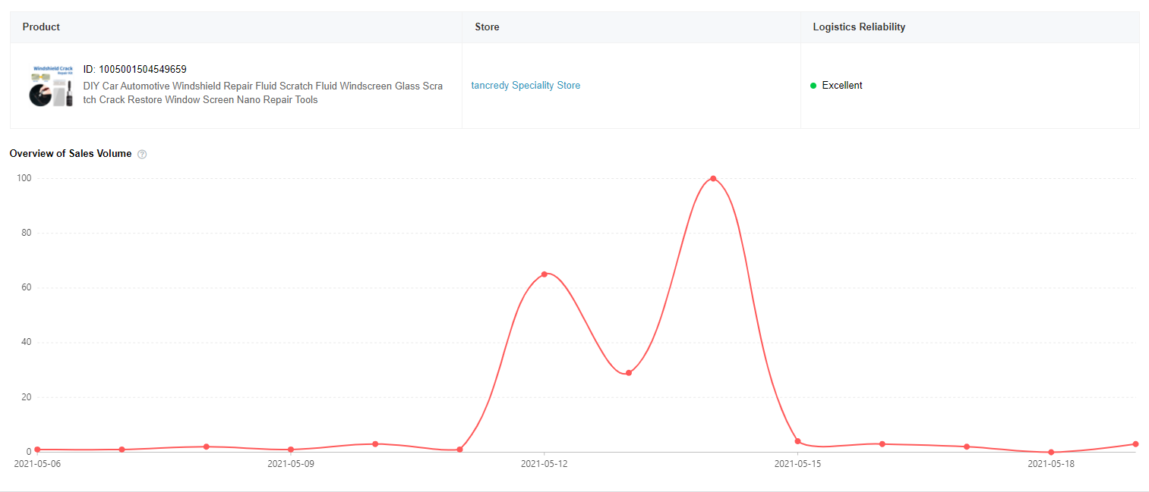The height and width of the screenshot is (492, 1149).
Task: Select the data point on 2021-05-15
Action: (x=797, y=441)
